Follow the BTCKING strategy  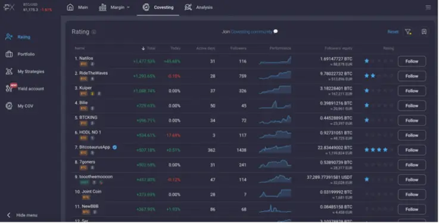pos(412,121)
